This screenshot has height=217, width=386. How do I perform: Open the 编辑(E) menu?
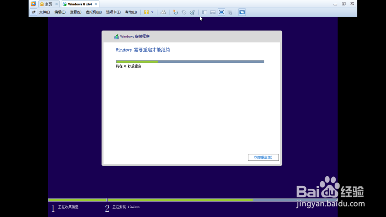60,12
